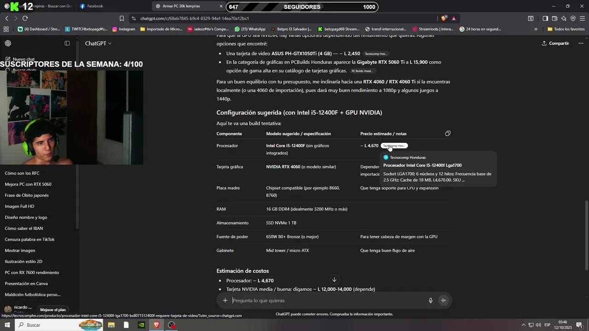
Task: Toggle the browser sidebar panel icon
Action: click(x=545, y=18)
